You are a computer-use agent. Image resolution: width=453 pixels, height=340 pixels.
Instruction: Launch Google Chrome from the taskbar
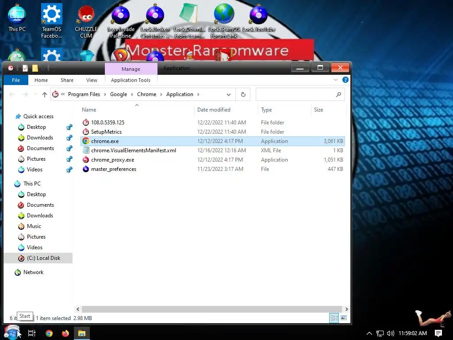[x=49, y=333]
